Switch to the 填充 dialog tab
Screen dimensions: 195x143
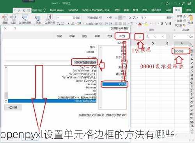tap(72, 36)
